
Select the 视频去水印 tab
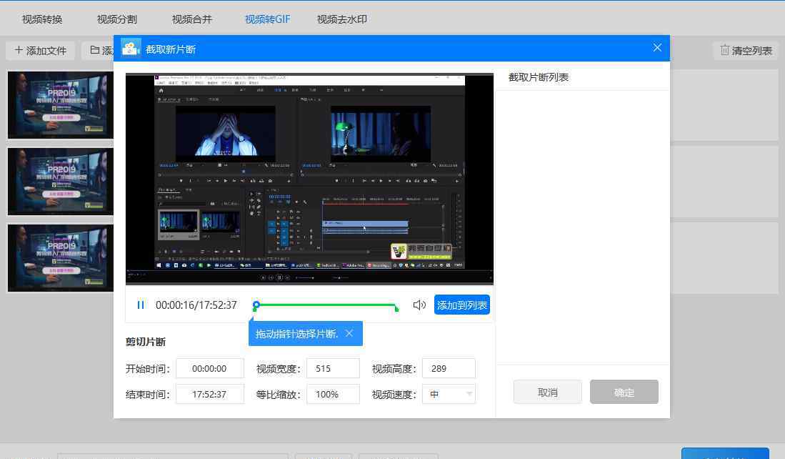click(342, 19)
